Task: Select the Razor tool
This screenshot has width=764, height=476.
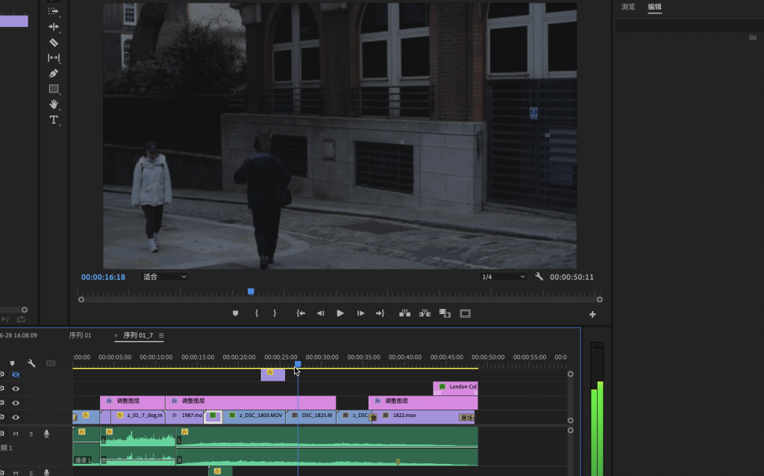Action: pos(54,43)
